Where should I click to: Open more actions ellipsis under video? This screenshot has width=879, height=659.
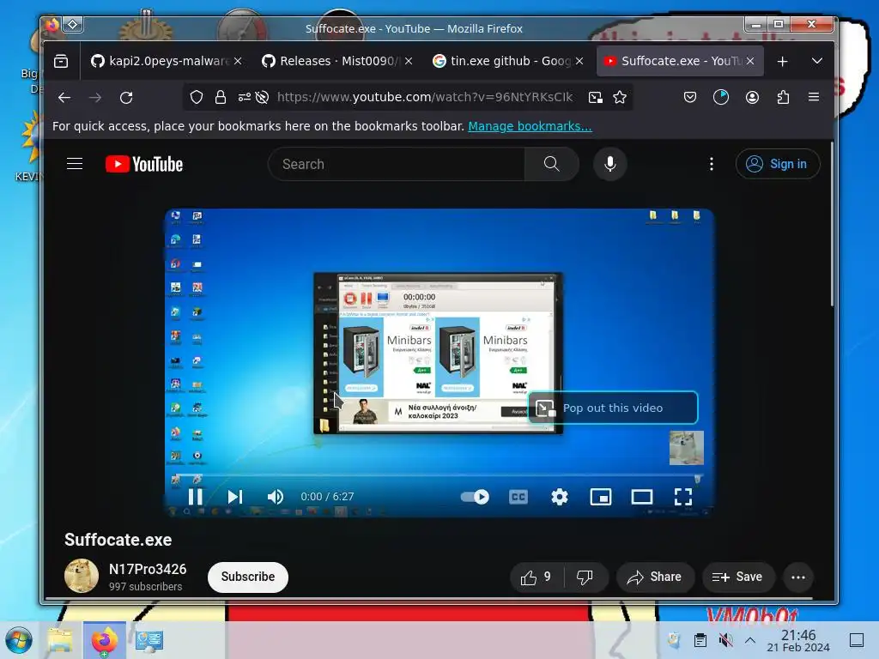[x=798, y=577]
